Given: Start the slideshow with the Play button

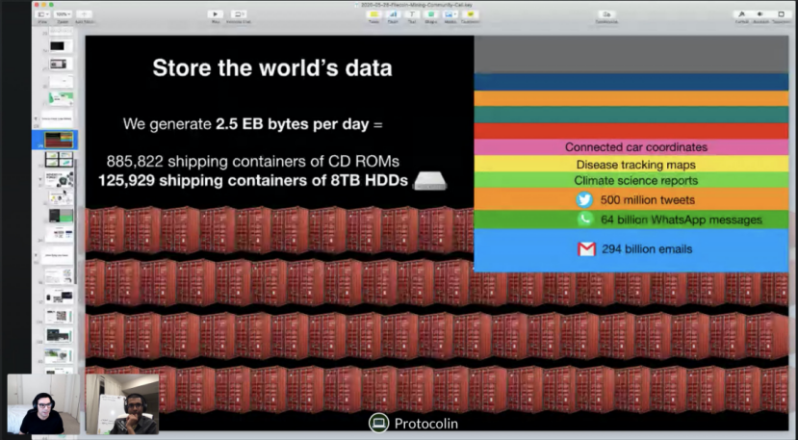Looking at the screenshot, I should click(x=216, y=14).
